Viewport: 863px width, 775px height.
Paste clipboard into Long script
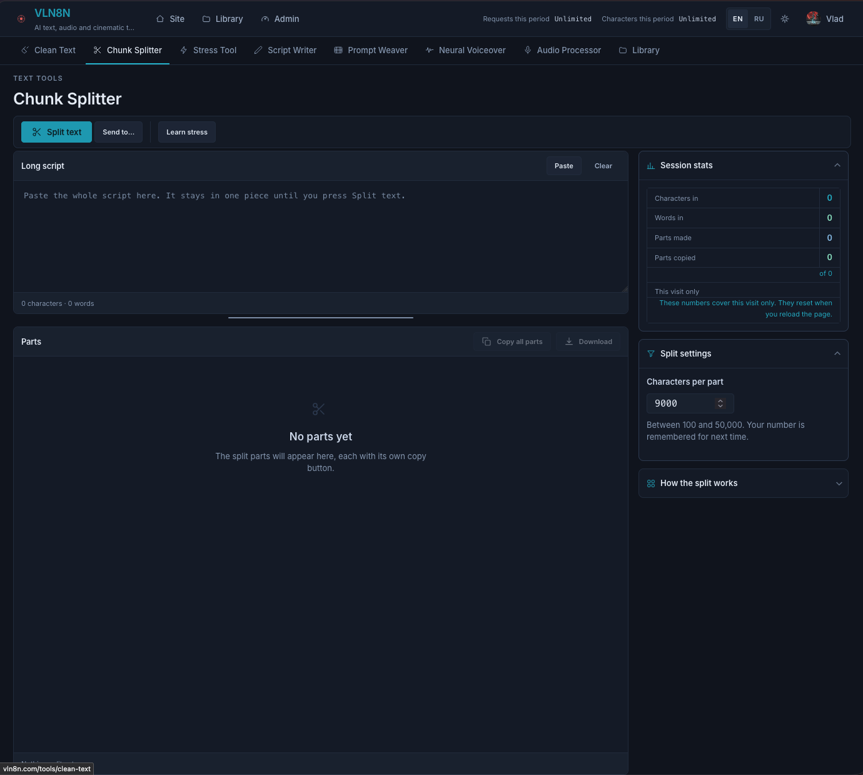click(x=563, y=166)
